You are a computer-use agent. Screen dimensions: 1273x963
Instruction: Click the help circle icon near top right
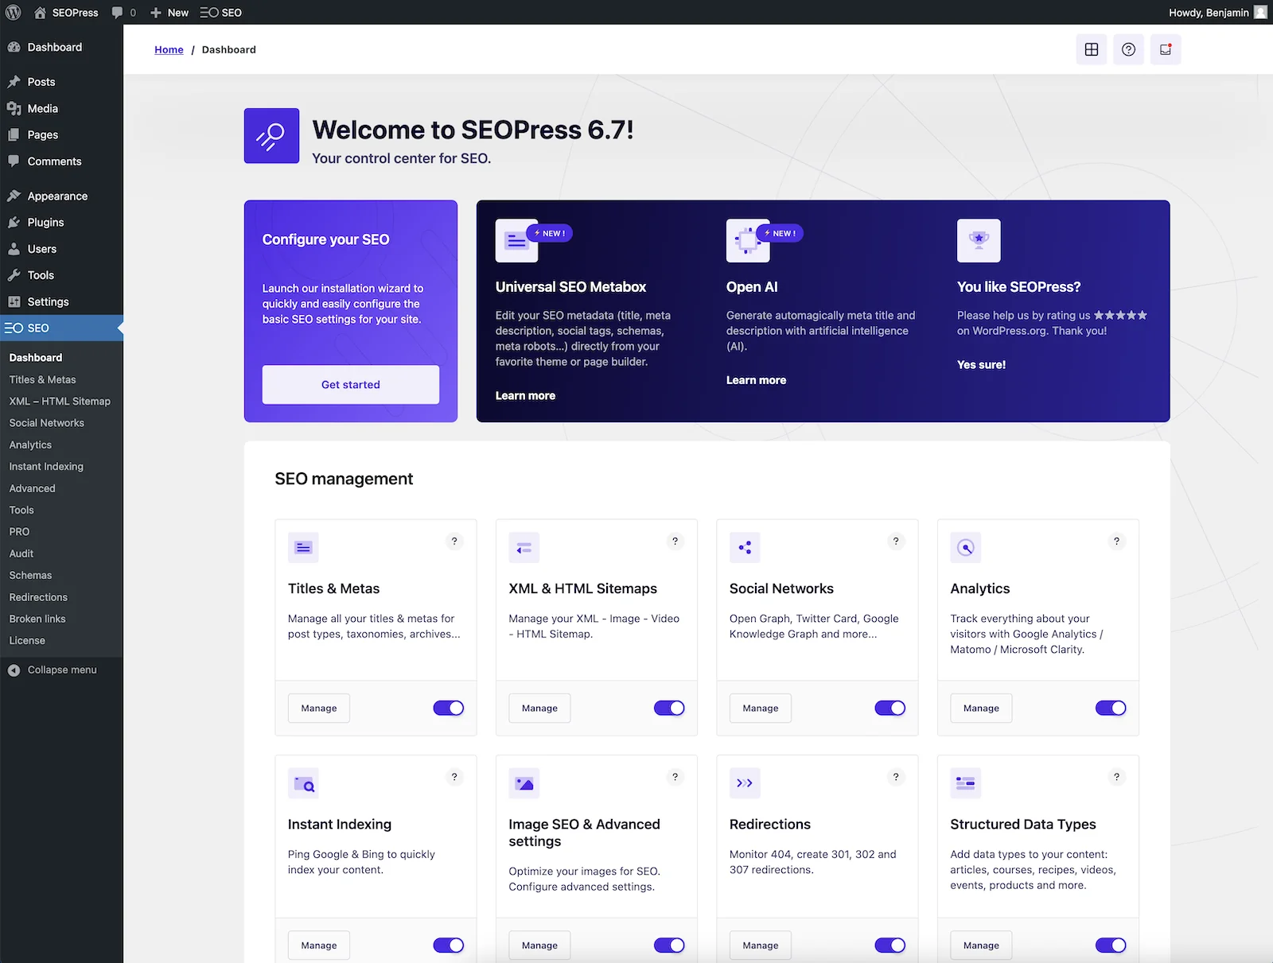[1128, 49]
